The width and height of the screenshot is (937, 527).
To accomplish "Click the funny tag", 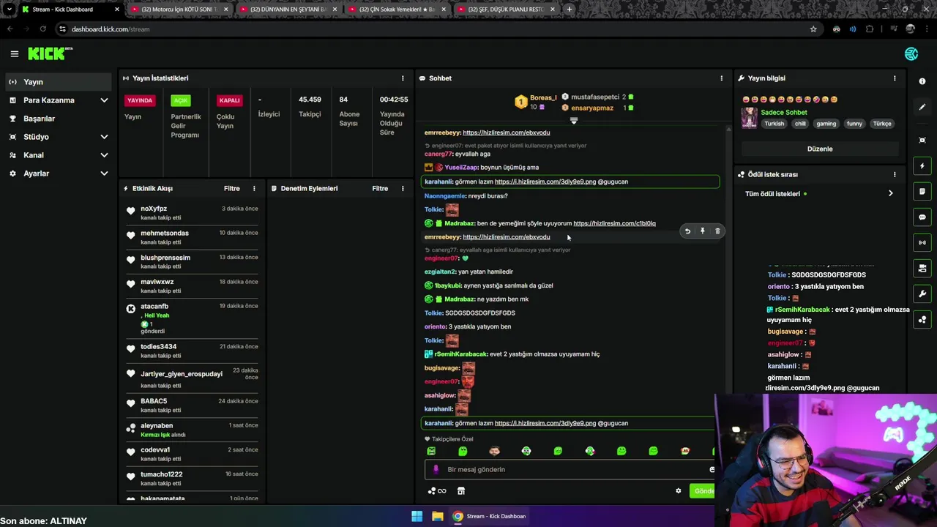I will click(854, 124).
